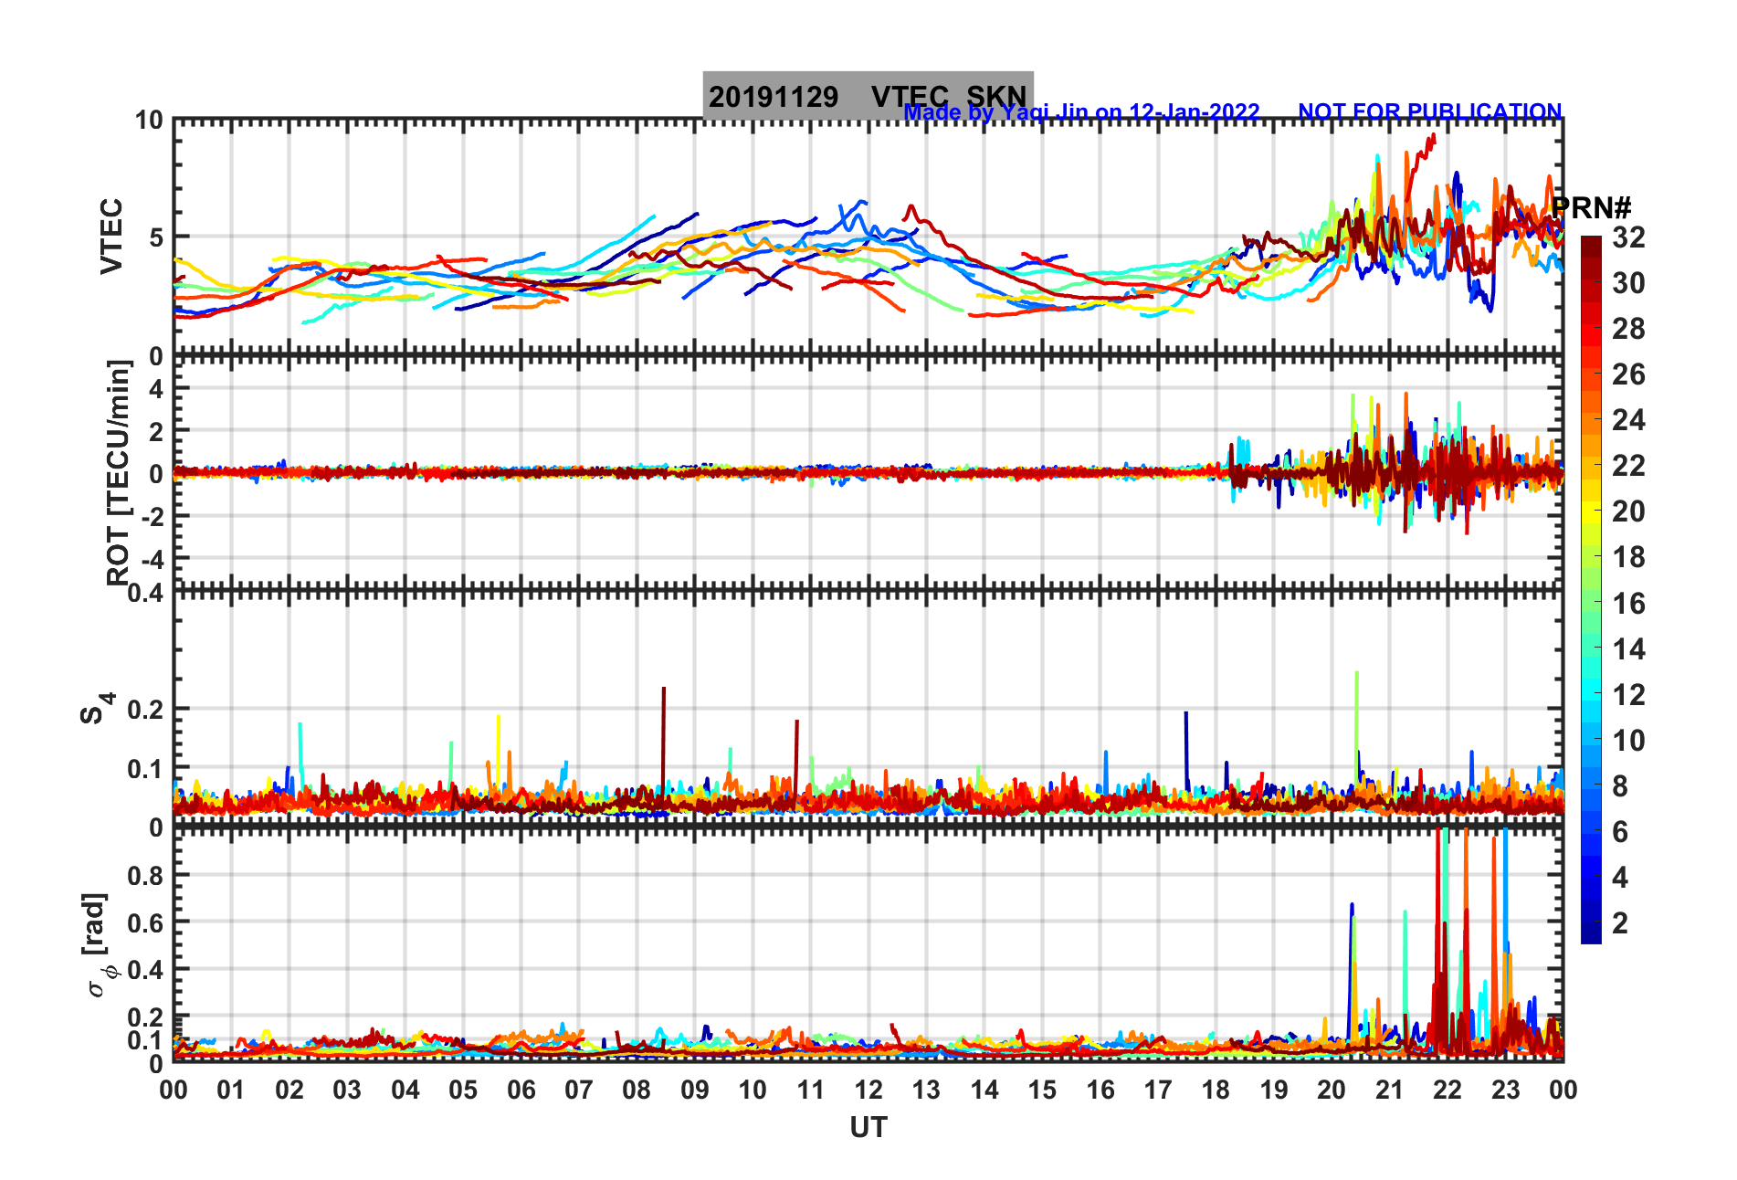Click x-axis hour tick '11'
Image resolution: width=1737 pixels, height=1180 pixels.
point(811,1090)
